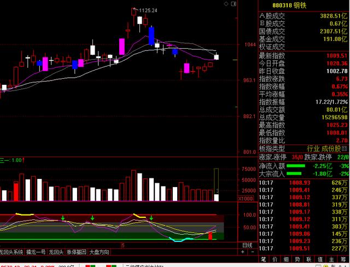Click the solid red volume bar

pyautogui.click(x=16, y=191)
